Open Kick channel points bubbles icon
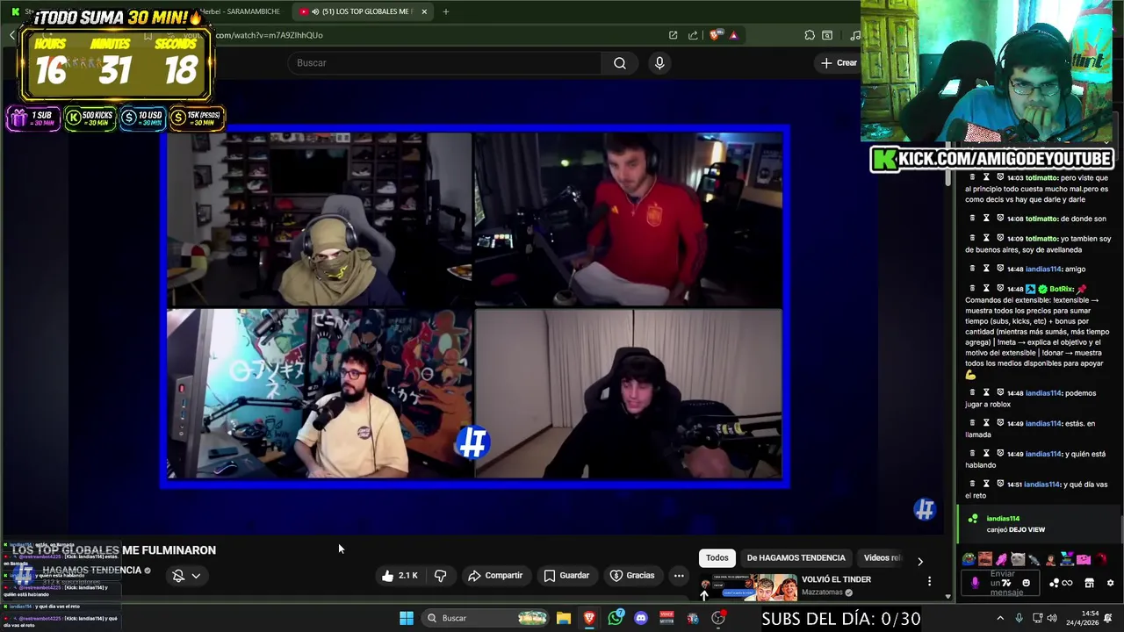This screenshot has width=1124, height=632. pos(1054,583)
